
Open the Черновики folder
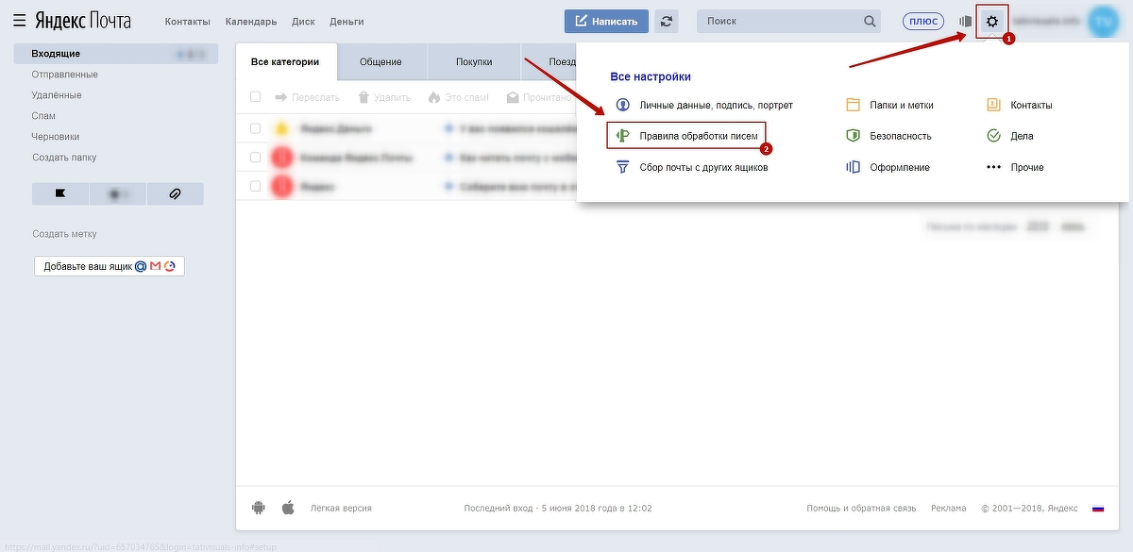(x=56, y=137)
